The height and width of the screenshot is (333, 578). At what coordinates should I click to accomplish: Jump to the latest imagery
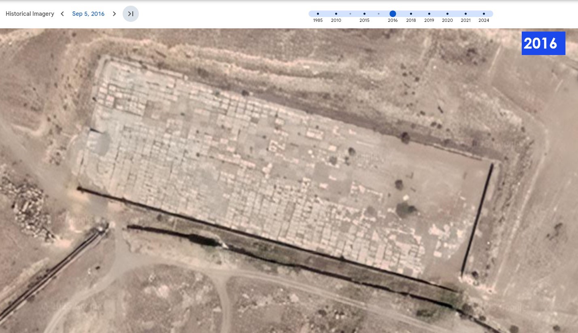131,14
